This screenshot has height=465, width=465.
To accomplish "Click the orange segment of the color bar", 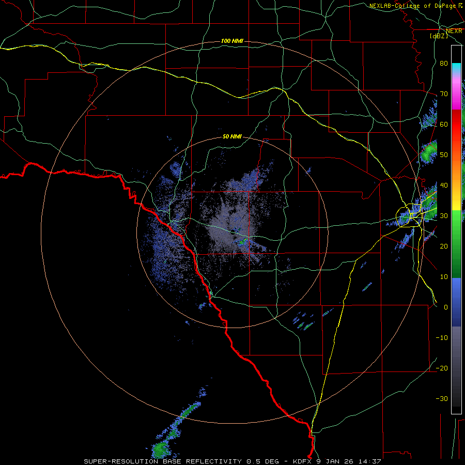I will click(x=456, y=171).
